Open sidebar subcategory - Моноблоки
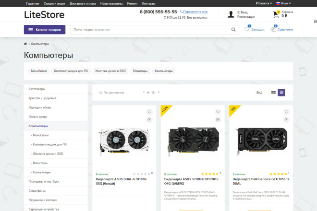The image size is (317, 211). (x=56, y=135)
